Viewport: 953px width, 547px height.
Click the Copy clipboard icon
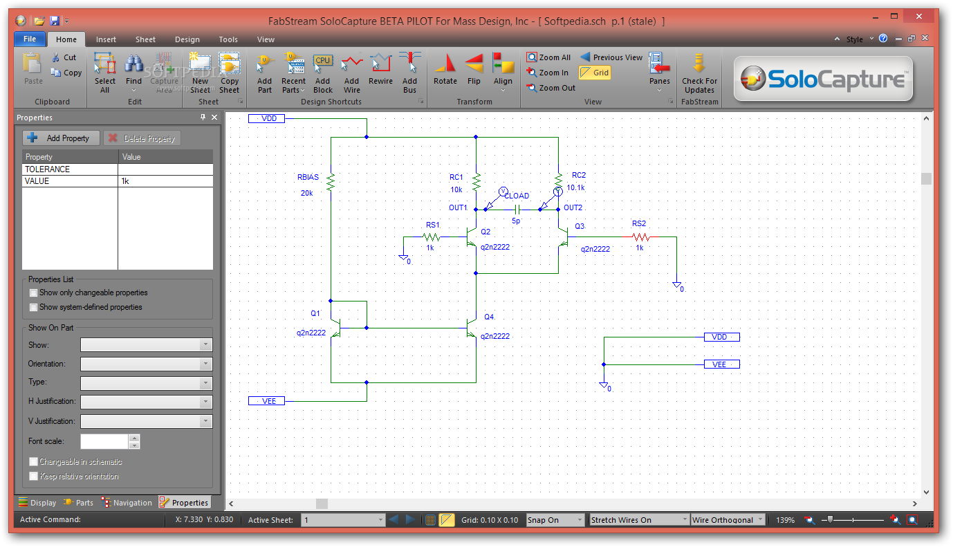tap(56, 72)
